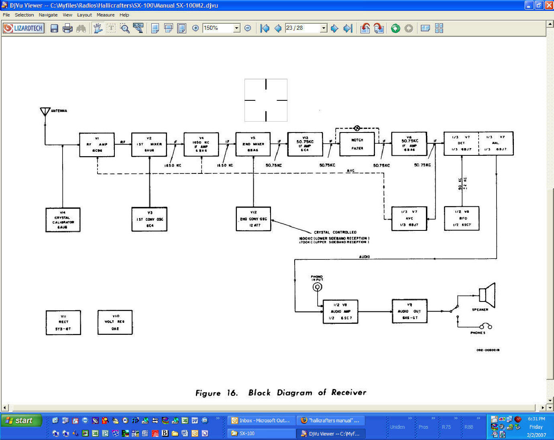The width and height of the screenshot is (554, 440).
Task: Open the File menu
Action: coord(6,15)
